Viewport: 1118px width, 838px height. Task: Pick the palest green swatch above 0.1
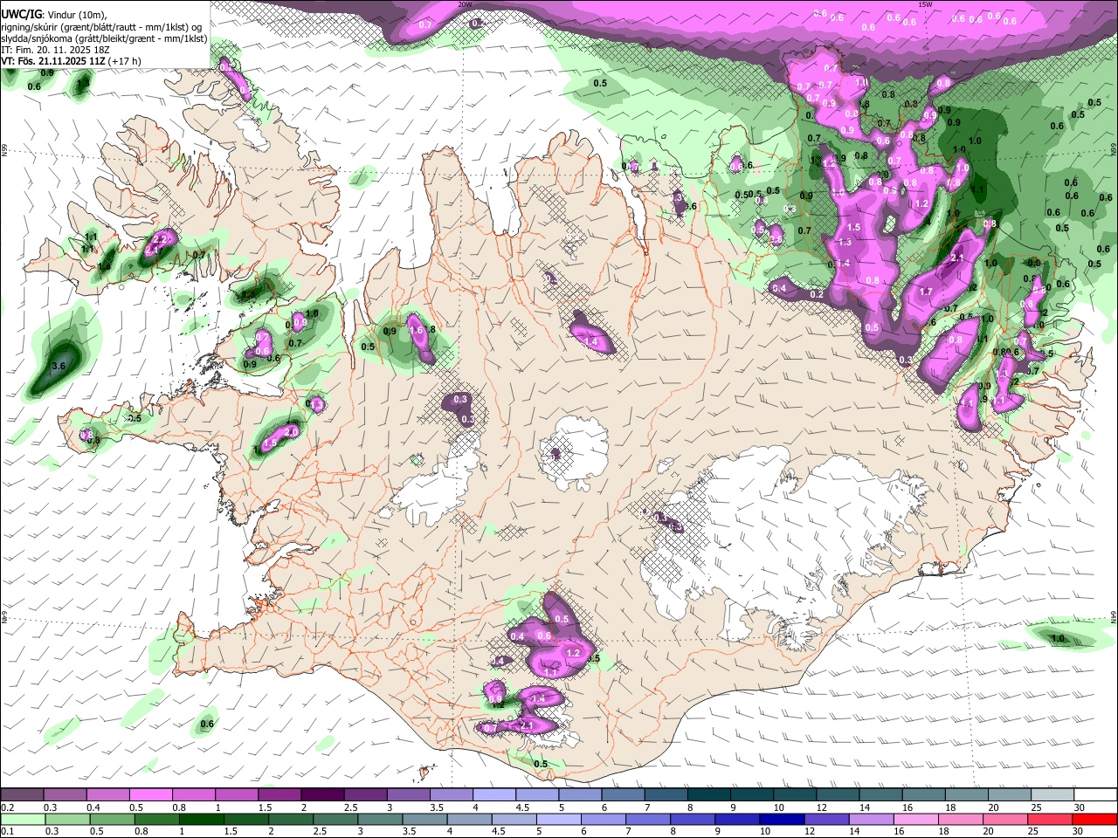(x=22, y=819)
